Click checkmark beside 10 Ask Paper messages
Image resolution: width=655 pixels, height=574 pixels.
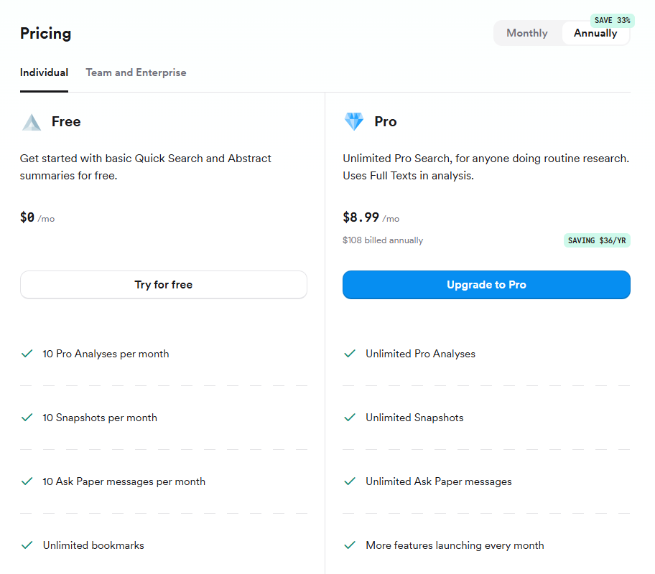27,481
